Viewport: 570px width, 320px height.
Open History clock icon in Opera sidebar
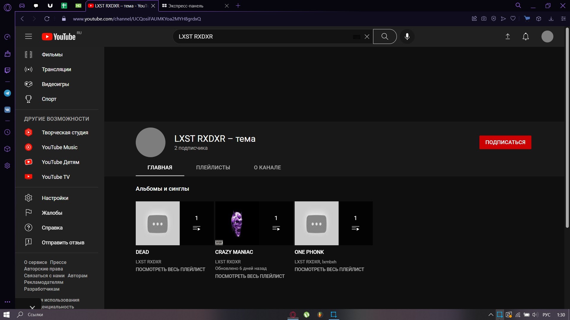[7, 132]
